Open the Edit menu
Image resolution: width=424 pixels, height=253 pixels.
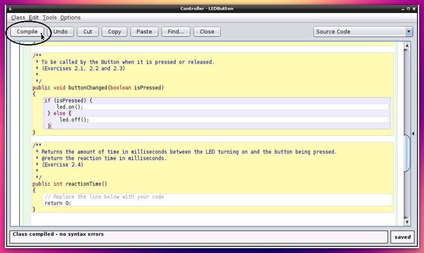point(34,17)
